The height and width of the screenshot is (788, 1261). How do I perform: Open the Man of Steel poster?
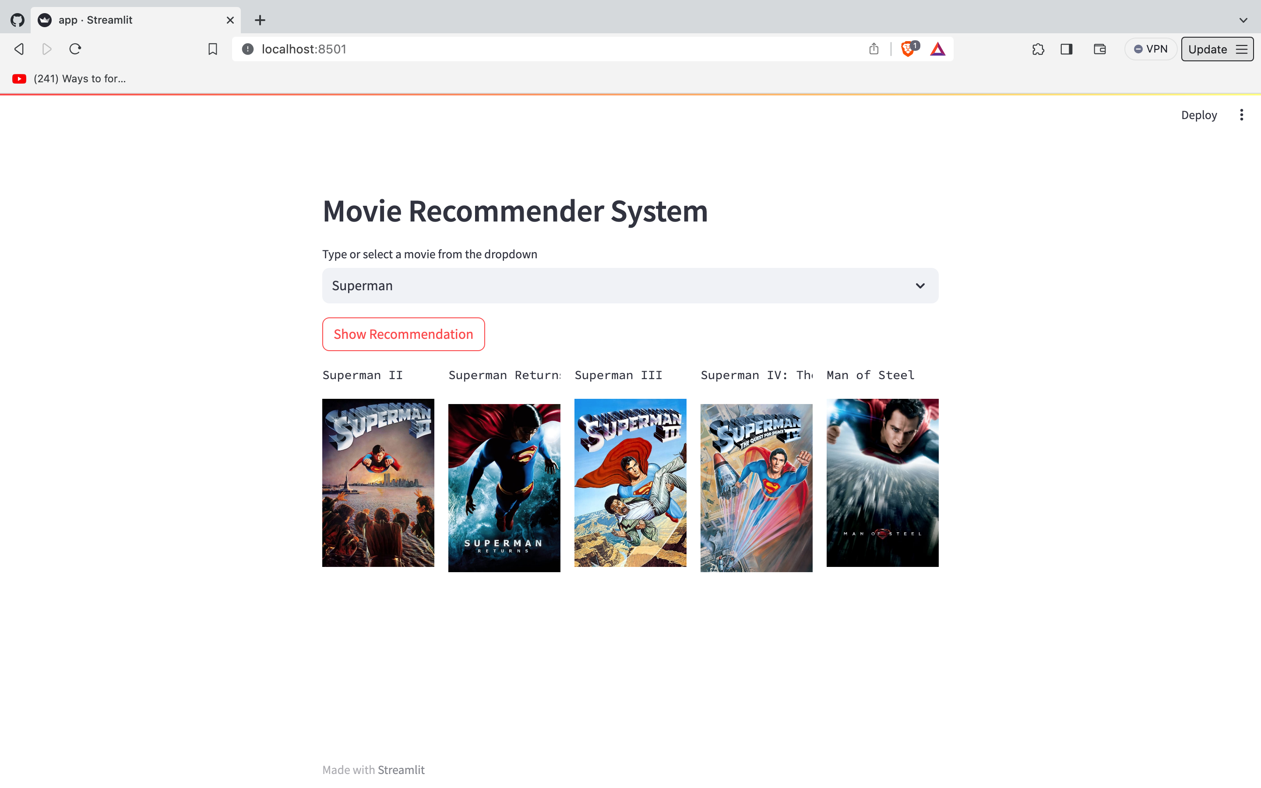(882, 483)
